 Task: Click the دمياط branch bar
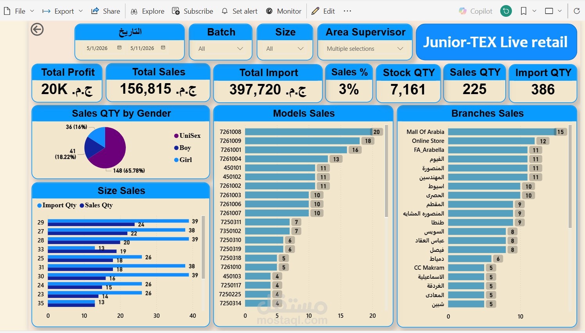470,258
